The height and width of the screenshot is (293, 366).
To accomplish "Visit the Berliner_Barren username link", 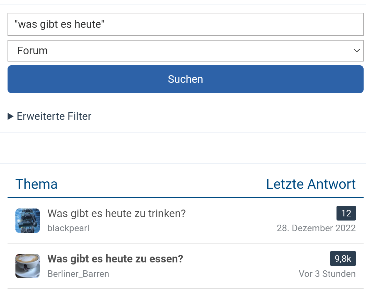I will tap(78, 274).
